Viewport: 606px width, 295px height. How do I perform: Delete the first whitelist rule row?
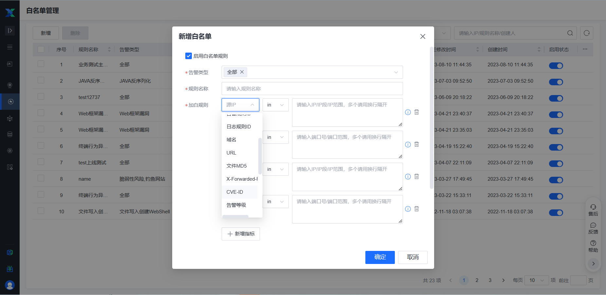pyautogui.click(x=416, y=112)
